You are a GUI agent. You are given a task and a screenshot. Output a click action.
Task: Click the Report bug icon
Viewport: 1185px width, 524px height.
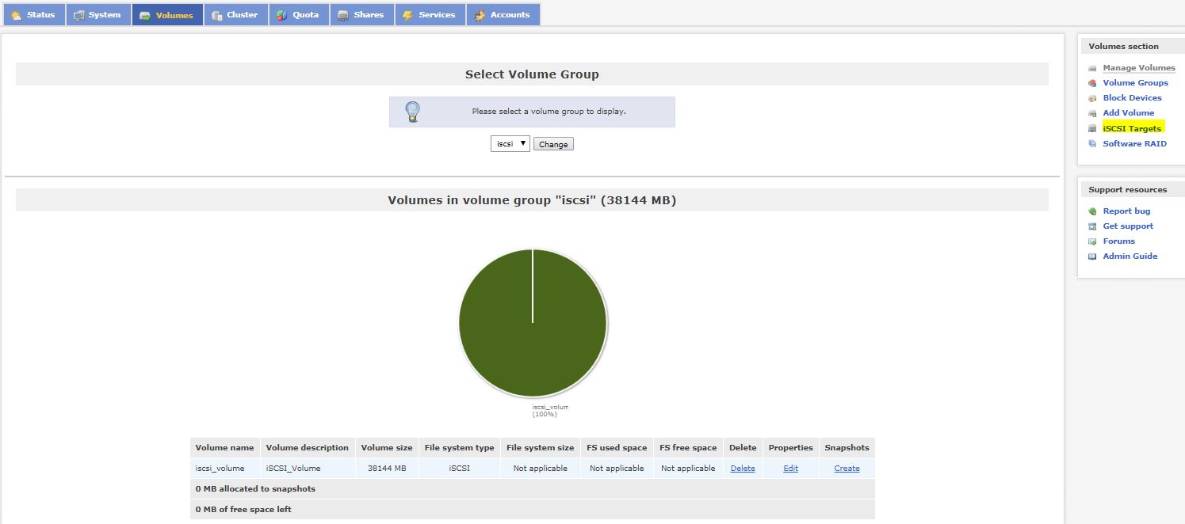coord(1092,211)
